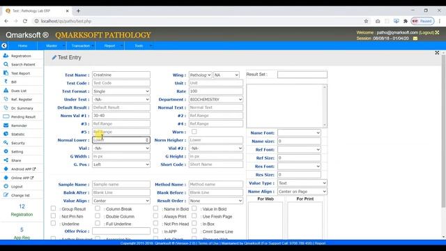This screenshot has width=446, height=251.
Task: Open the Report menu
Action: tap(110, 46)
